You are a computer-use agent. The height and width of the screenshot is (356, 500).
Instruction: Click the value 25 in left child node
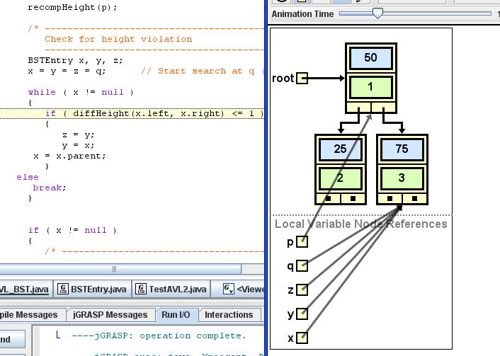340,149
